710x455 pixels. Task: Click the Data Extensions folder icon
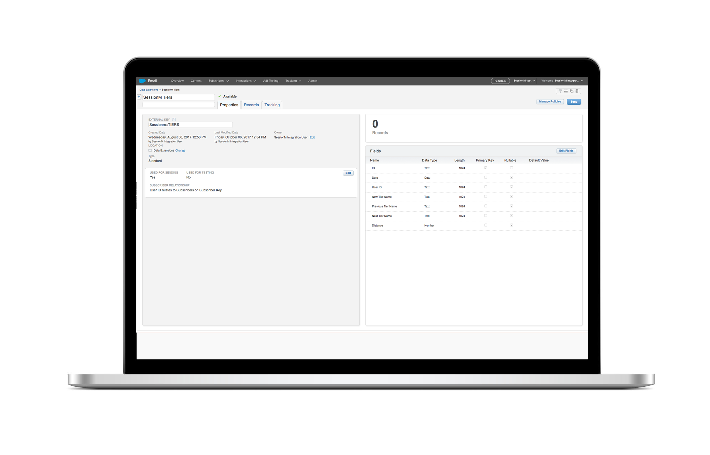click(150, 151)
